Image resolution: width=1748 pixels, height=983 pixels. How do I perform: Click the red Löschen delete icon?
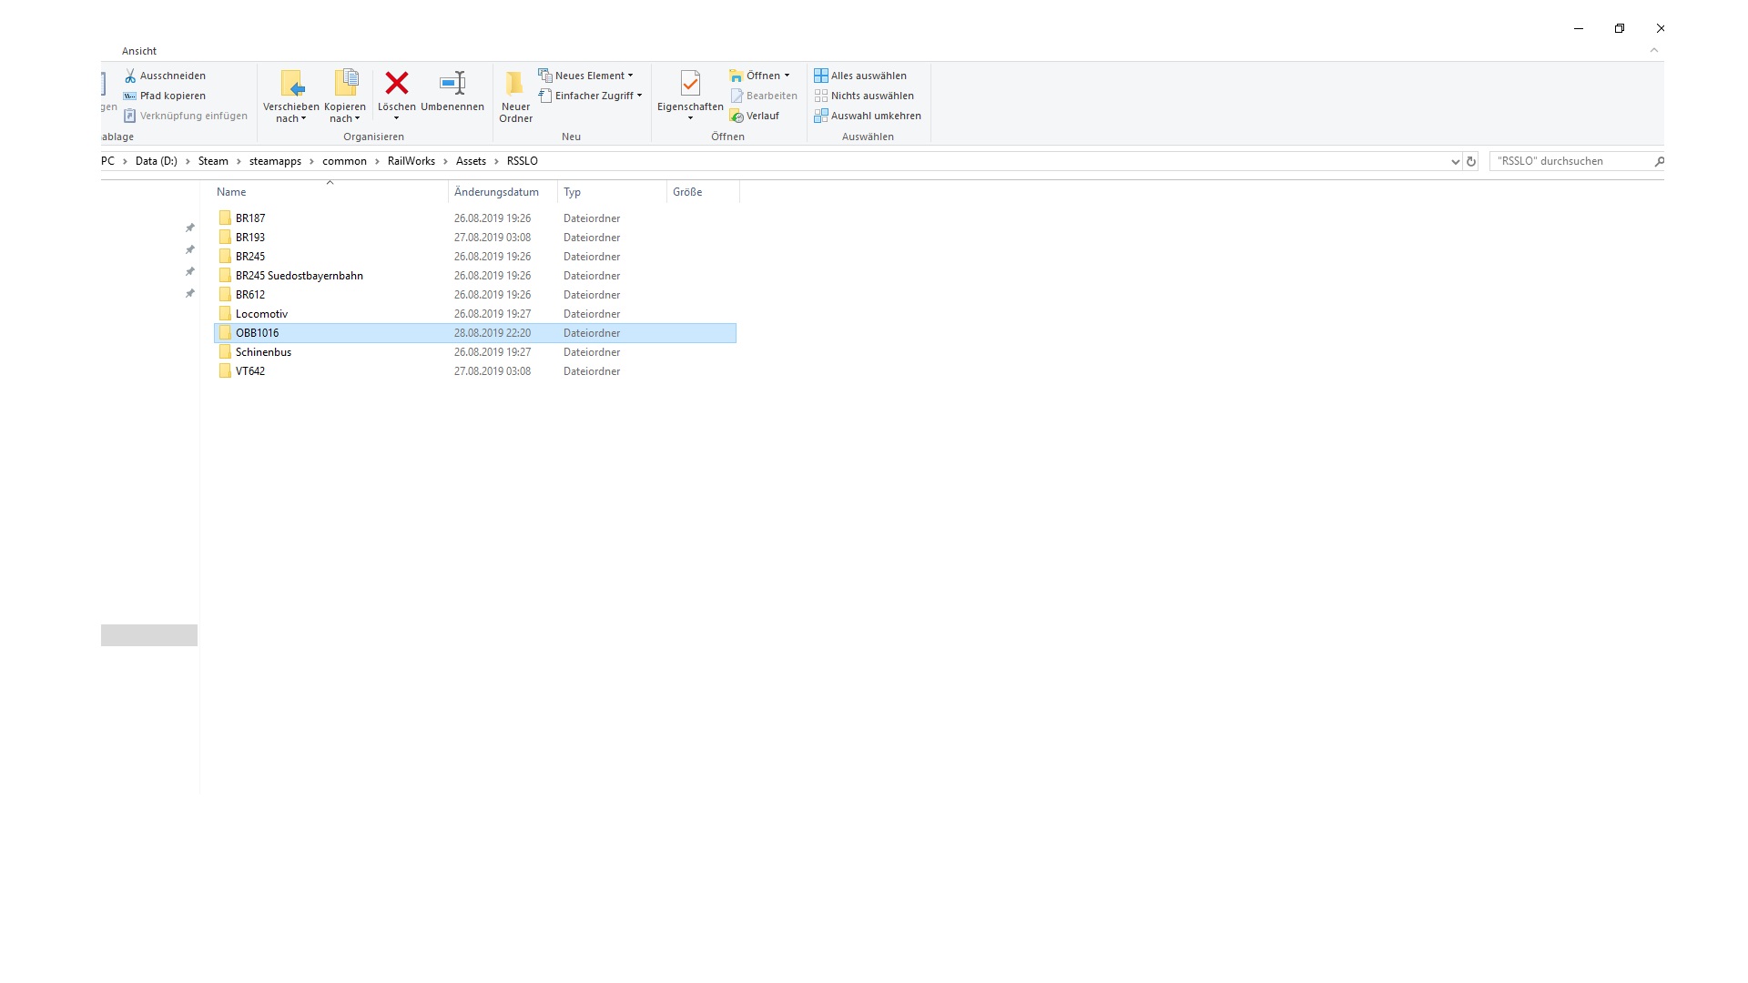[x=396, y=84]
